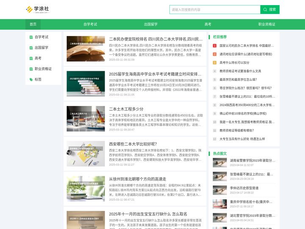This screenshot has height=229, width=305.
Task: Open 职业资格证 in the green top navigation bar
Action: point(267,24)
